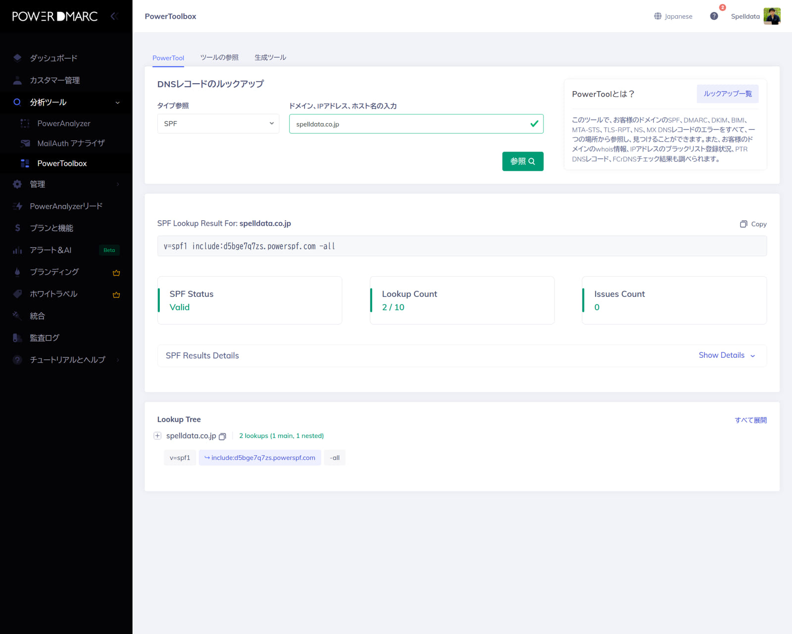This screenshot has height=634, width=792.
Task: Click the PowerDMARC logo
Action: tap(54, 16)
